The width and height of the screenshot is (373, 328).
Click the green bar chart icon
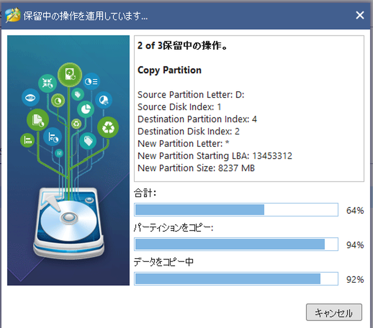coord(28,140)
